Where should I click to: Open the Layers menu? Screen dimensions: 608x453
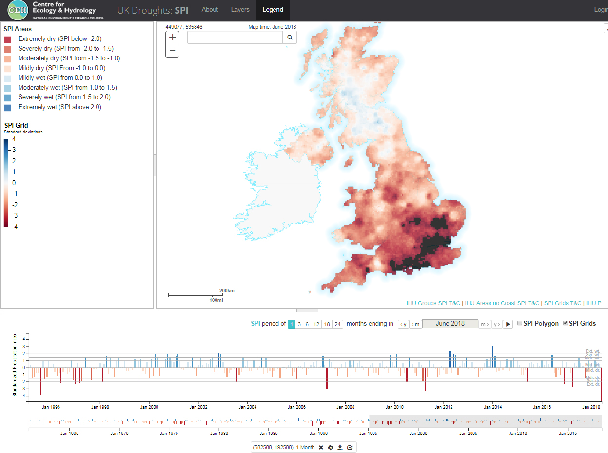(x=240, y=9)
